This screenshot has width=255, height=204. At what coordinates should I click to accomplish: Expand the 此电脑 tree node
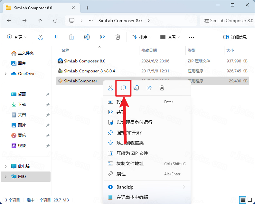[6, 166]
